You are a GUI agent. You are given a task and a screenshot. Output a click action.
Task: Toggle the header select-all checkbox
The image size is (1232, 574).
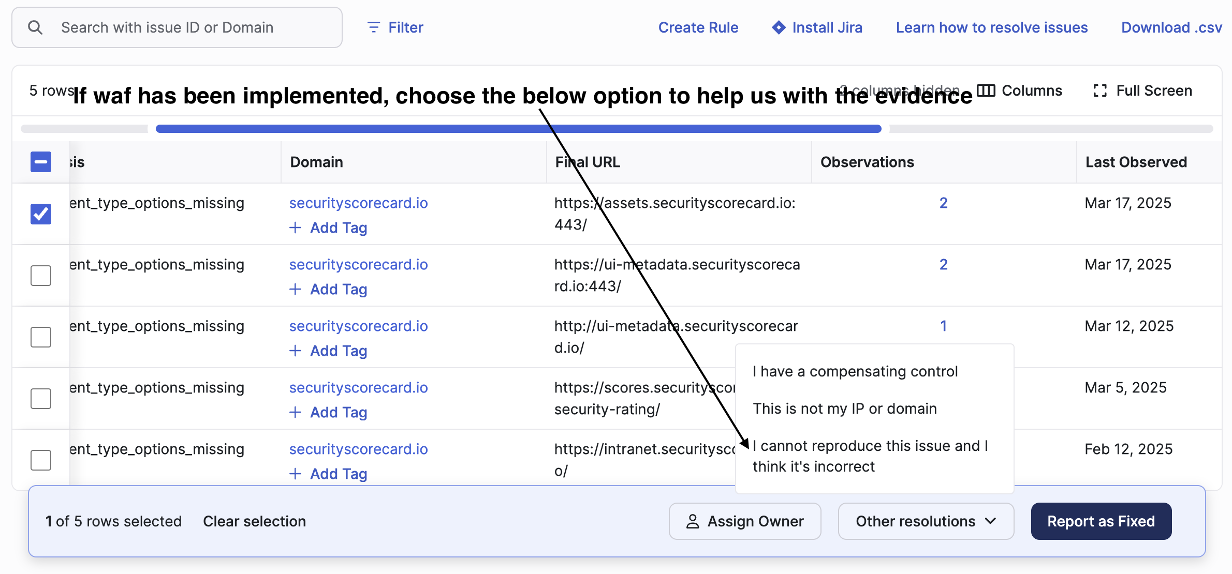tap(41, 162)
